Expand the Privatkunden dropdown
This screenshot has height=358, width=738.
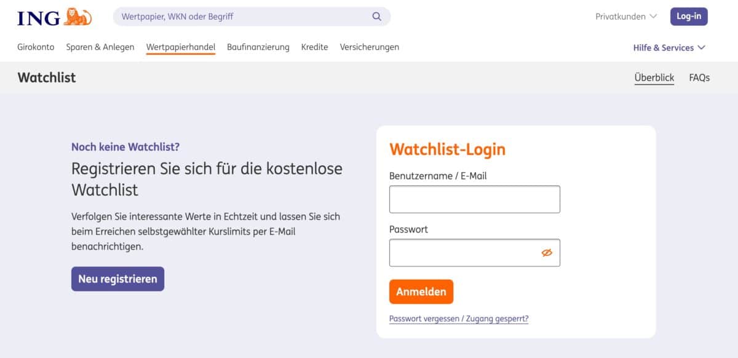[x=626, y=17]
